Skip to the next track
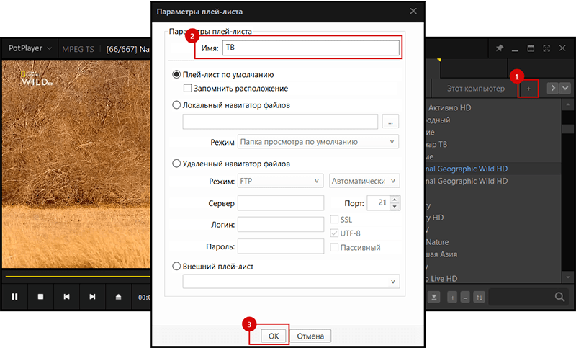Image resolution: width=576 pixels, height=348 pixels. (x=92, y=296)
